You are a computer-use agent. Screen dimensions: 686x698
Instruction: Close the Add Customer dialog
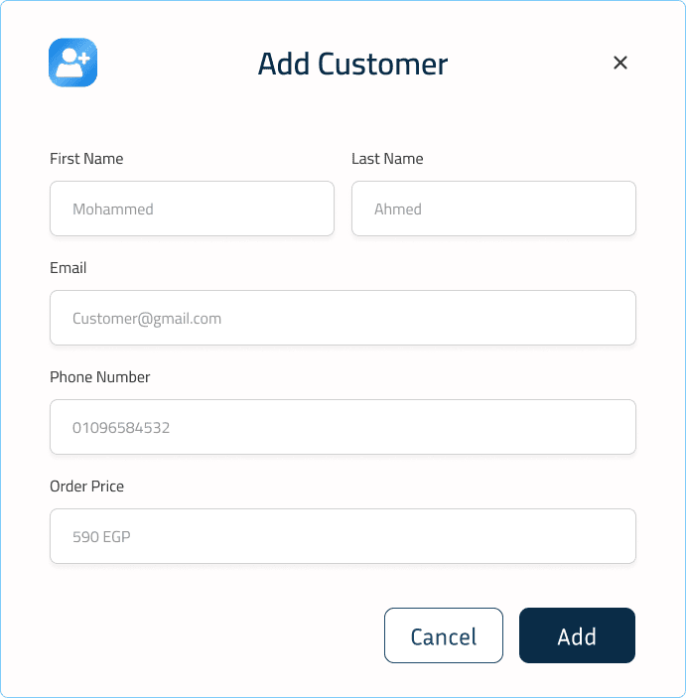[620, 64]
